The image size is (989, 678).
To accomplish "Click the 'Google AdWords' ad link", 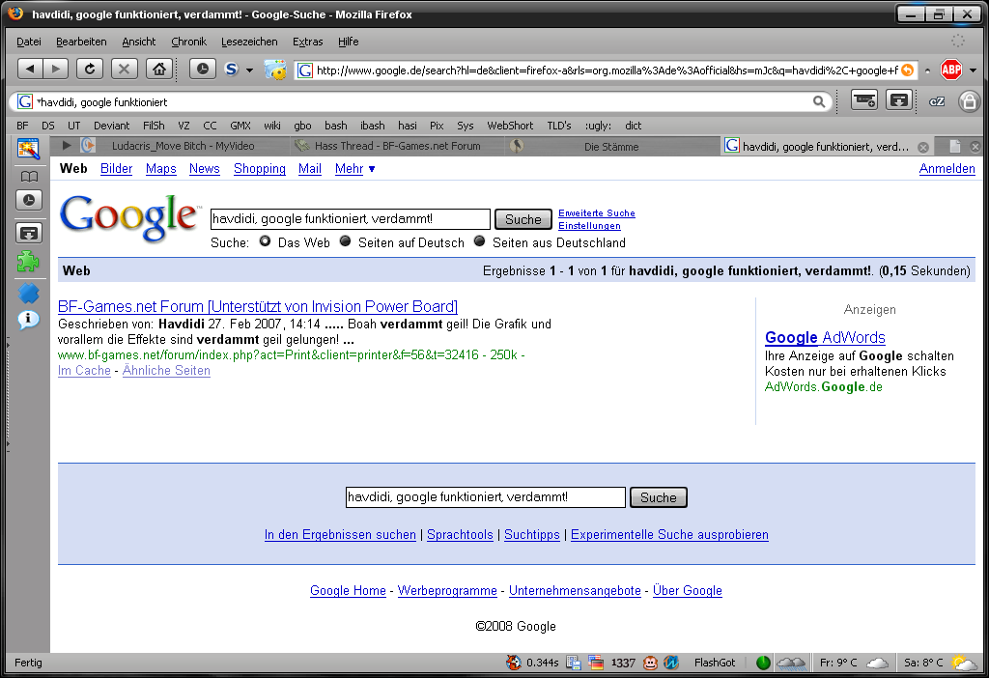I will 825,337.
